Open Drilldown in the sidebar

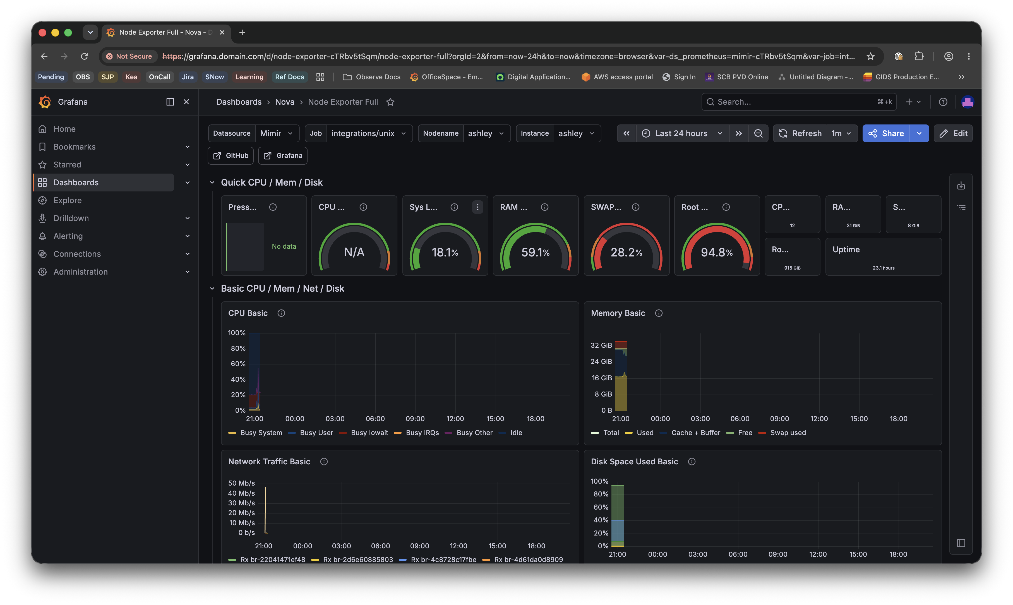pyautogui.click(x=71, y=218)
